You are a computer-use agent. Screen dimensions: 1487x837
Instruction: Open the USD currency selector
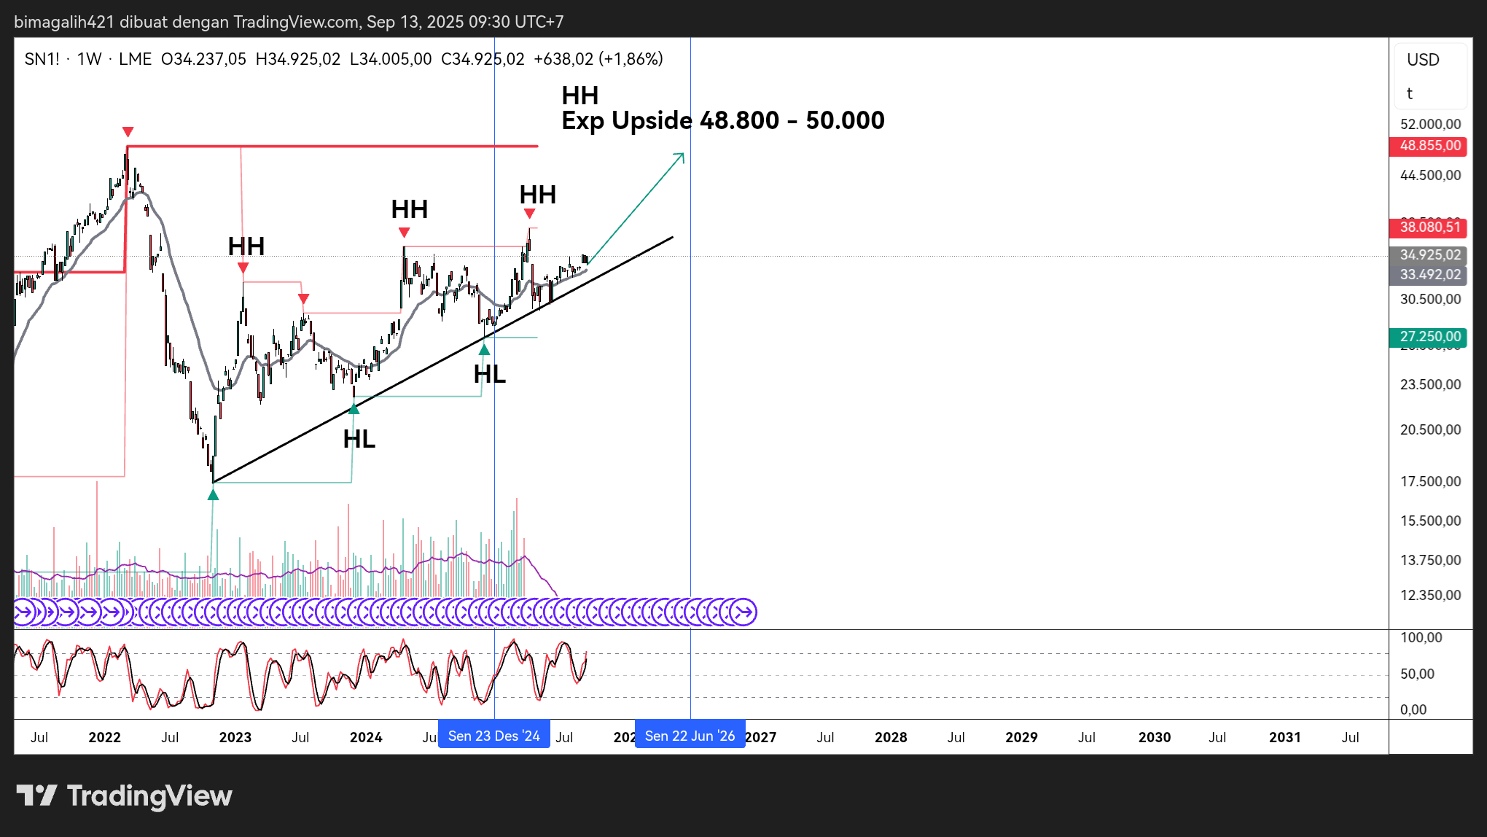point(1423,60)
